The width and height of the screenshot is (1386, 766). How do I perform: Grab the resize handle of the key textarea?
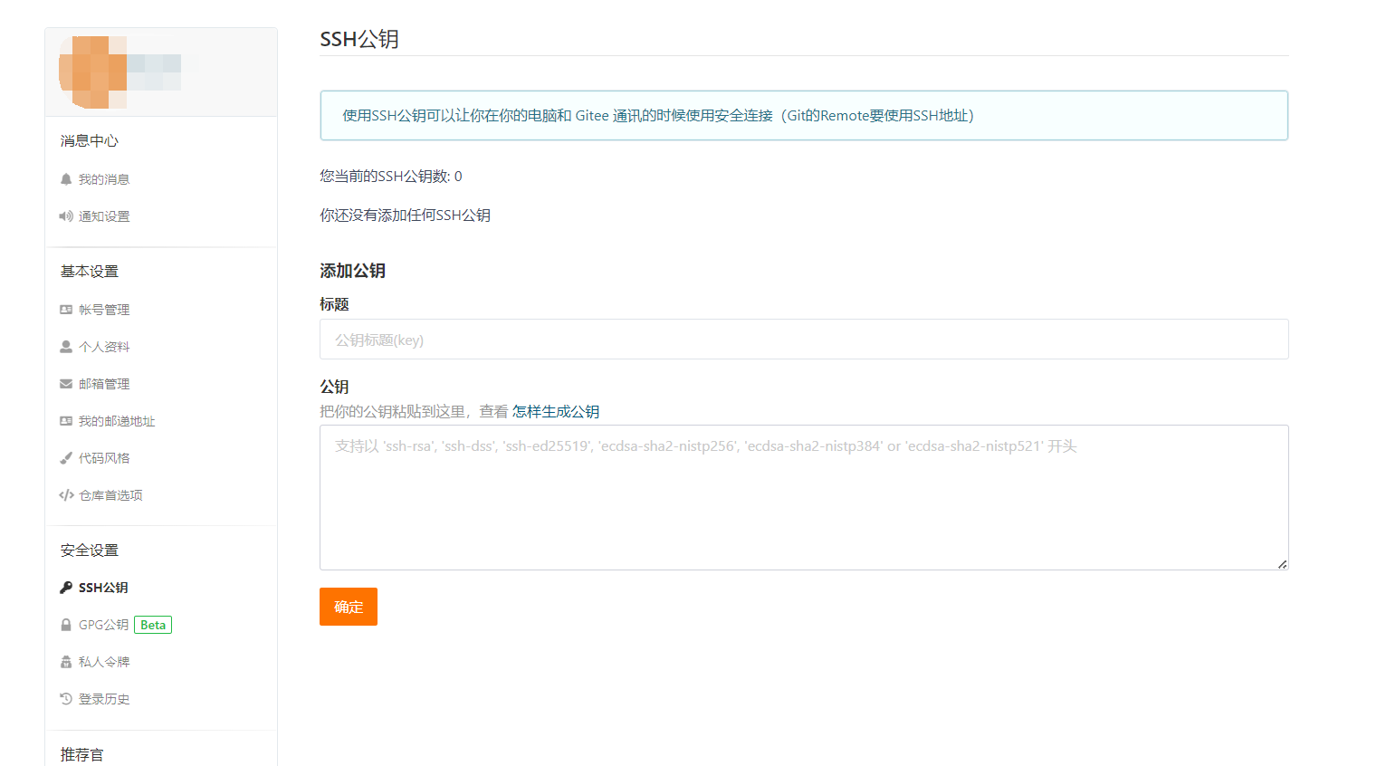pyautogui.click(x=1282, y=564)
